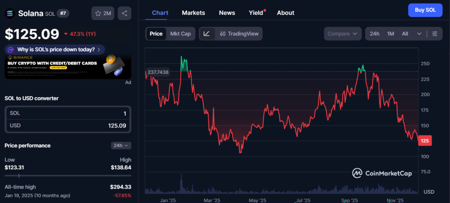Add Solana to watchlist with star icon

click(x=103, y=13)
